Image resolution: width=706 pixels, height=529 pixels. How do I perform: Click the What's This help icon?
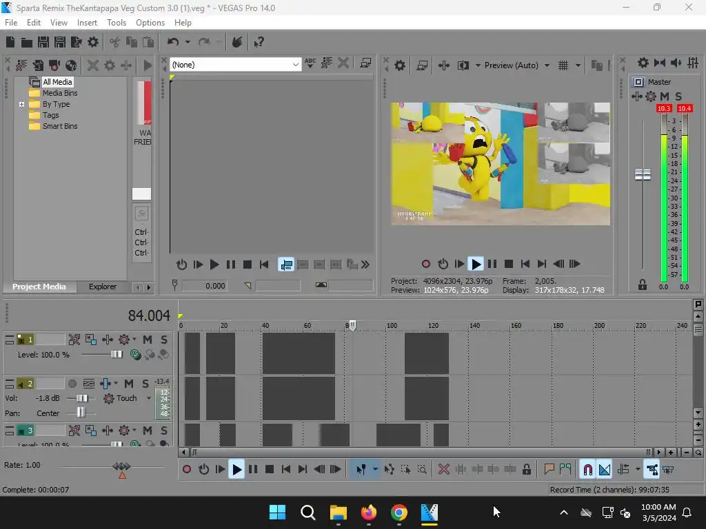coord(259,42)
